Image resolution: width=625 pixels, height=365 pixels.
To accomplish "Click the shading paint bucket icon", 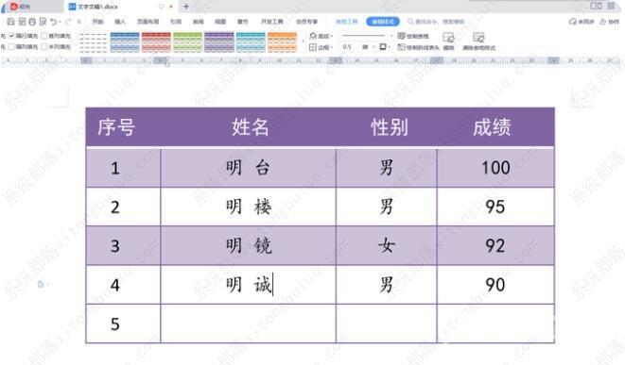I will [x=313, y=36].
